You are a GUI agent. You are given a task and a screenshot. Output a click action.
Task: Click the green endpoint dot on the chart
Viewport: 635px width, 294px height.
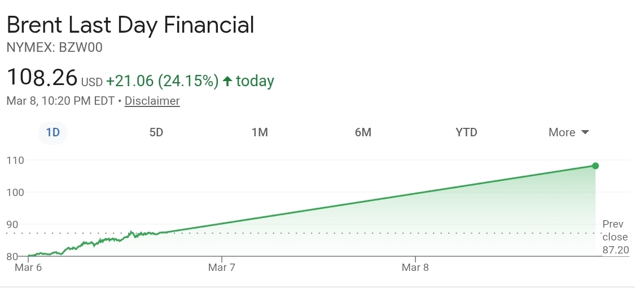point(595,166)
